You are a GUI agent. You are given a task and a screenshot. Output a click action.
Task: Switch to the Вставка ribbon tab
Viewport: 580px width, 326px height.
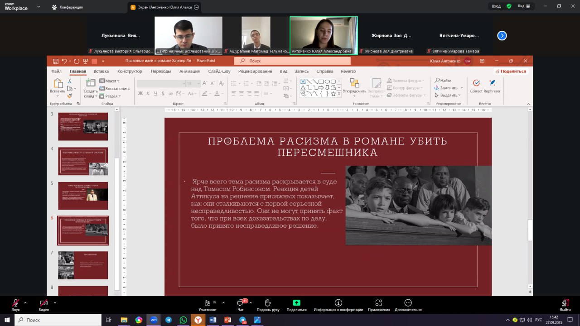pyautogui.click(x=101, y=72)
